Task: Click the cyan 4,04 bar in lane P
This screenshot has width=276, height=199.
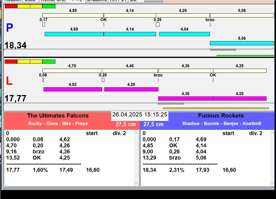Action: coord(184,34)
